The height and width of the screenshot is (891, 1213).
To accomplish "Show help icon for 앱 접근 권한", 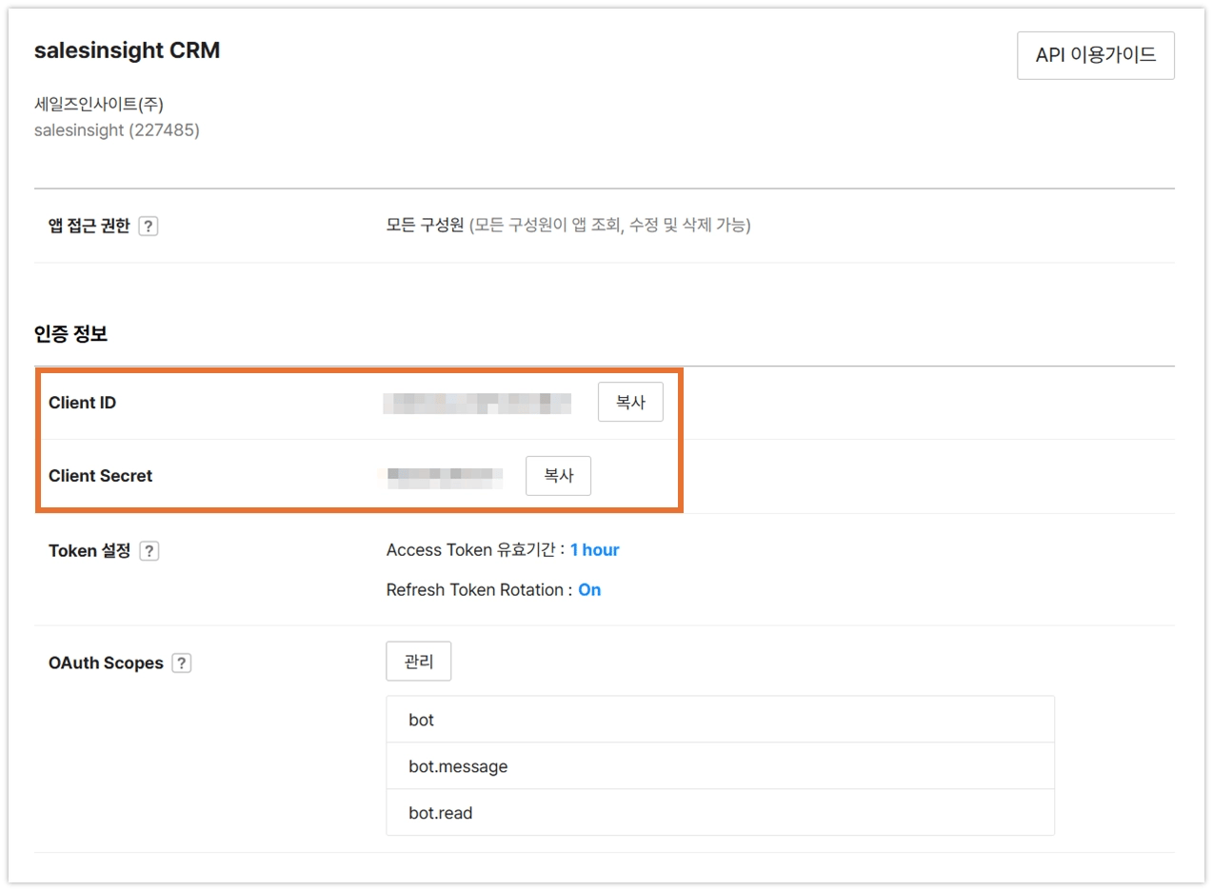I will coord(148,227).
